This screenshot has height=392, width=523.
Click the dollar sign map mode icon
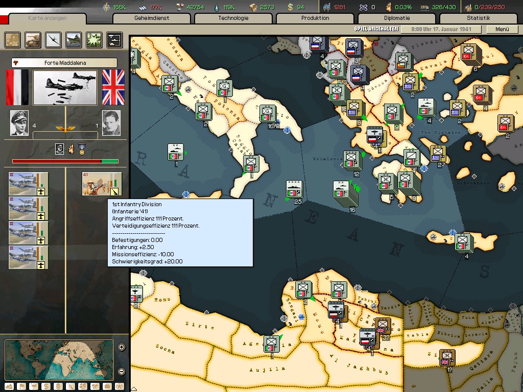tap(46, 386)
